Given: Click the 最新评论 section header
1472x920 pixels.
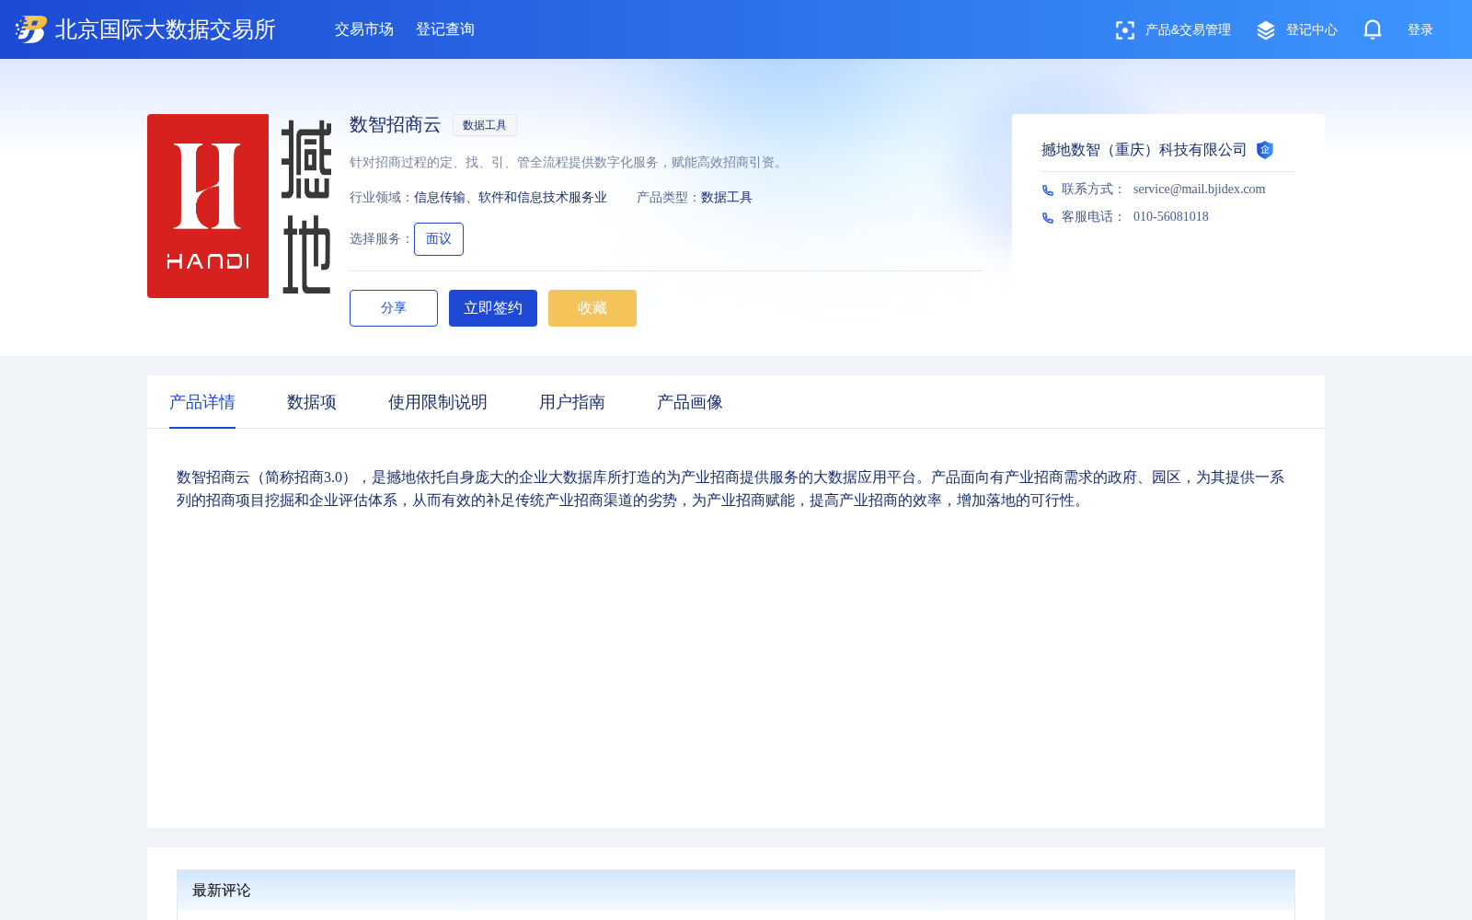Looking at the screenshot, I should (x=736, y=891).
